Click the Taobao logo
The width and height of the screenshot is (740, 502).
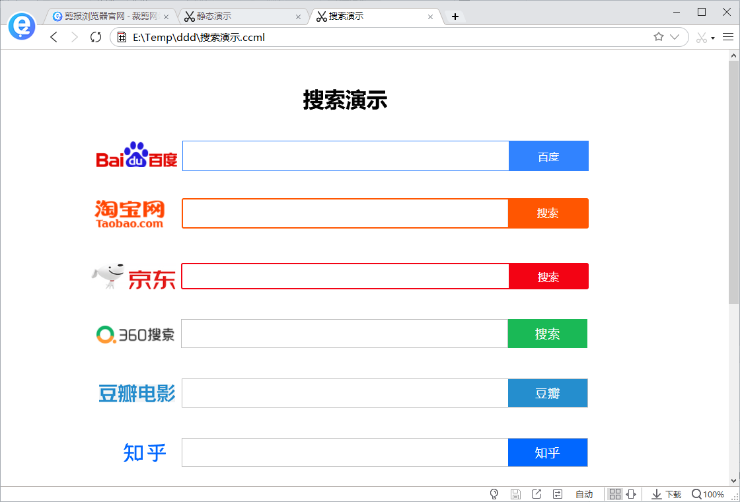coord(129,214)
